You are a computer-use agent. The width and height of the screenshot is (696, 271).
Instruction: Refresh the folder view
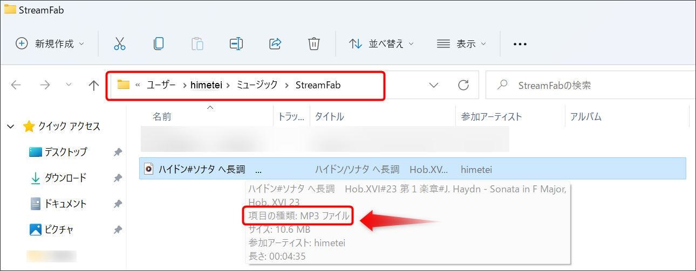click(x=463, y=85)
